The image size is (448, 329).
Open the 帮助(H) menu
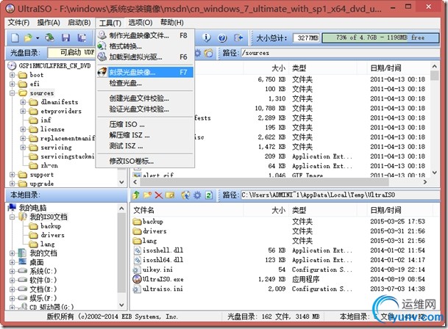[x=171, y=23]
